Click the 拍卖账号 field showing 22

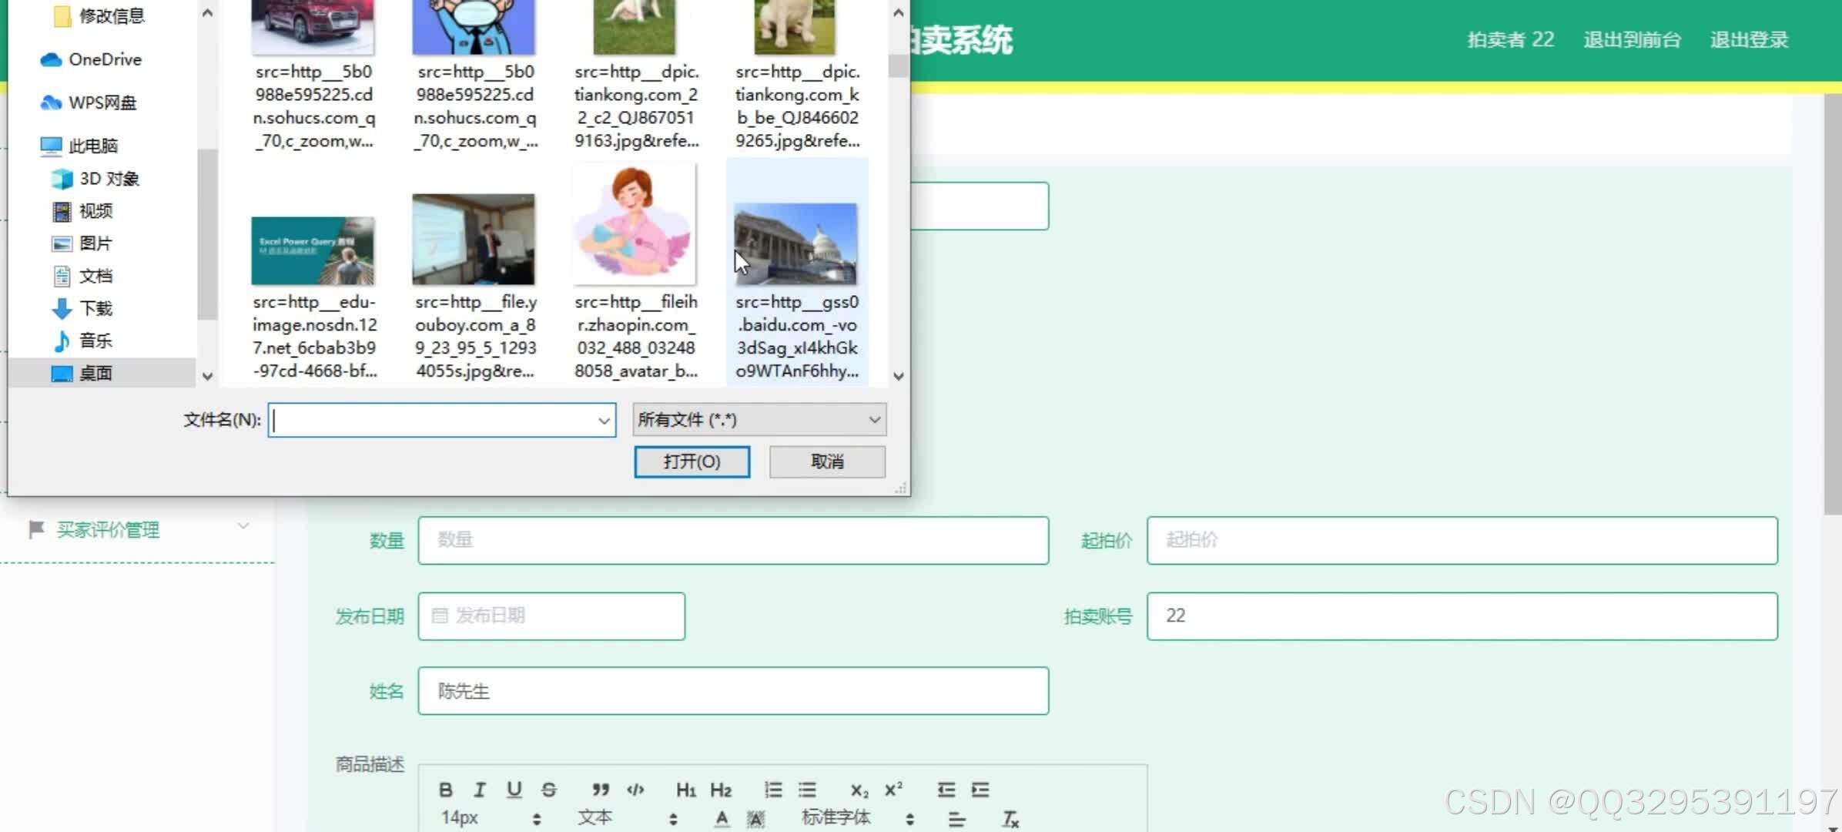tap(1462, 616)
